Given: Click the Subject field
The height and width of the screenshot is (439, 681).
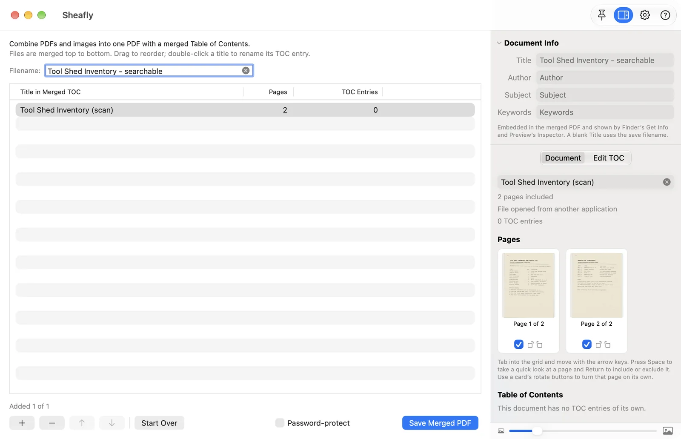Looking at the screenshot, I should click(x=604, y=95).
